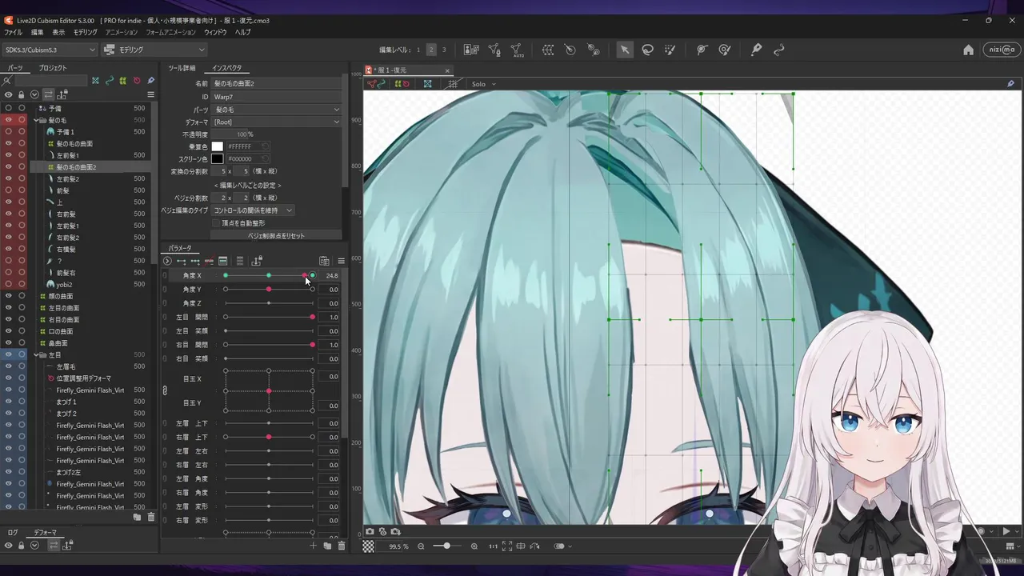Set edit level to 3
Image resolution: width=1024 pixels, height=576 pixels.
(444, 50)
